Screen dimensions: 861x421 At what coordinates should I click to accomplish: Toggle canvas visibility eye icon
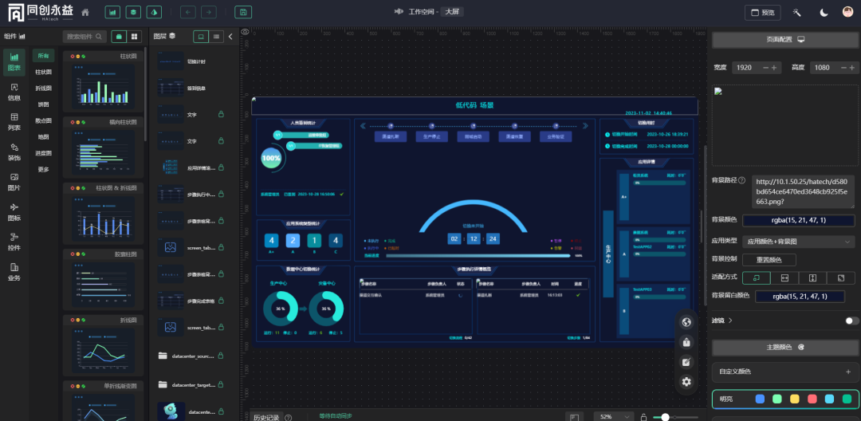click(x=246, y=33)
